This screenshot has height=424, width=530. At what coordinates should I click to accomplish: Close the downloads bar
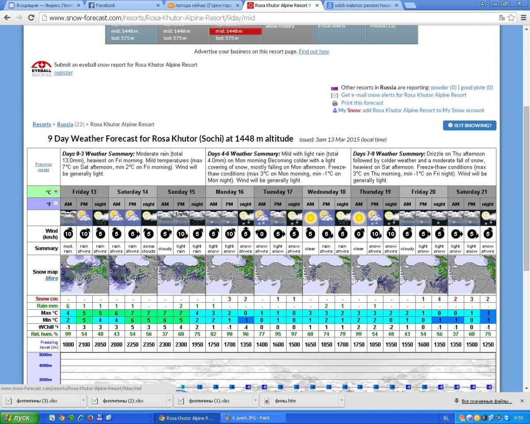click(x=523, y=401)
